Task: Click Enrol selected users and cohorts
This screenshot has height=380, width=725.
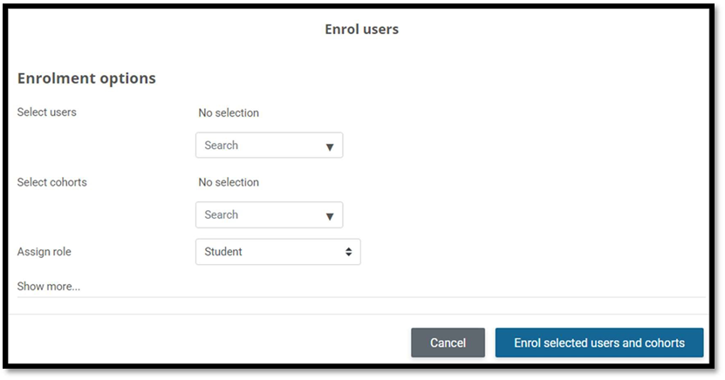Action: [x=599, y=343]
